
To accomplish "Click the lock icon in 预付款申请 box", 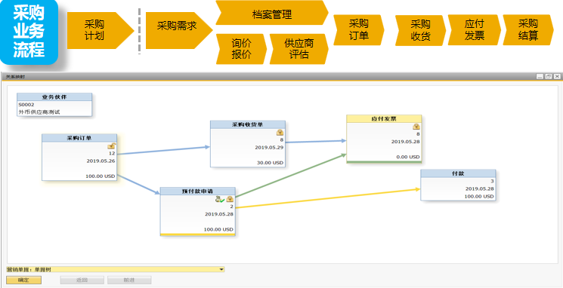I will pos(230,200).
